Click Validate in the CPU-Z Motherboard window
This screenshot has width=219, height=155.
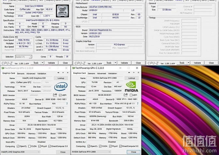click(124, 63)
